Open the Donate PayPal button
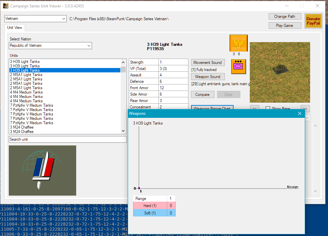328x236 pixels. (313, 21)
